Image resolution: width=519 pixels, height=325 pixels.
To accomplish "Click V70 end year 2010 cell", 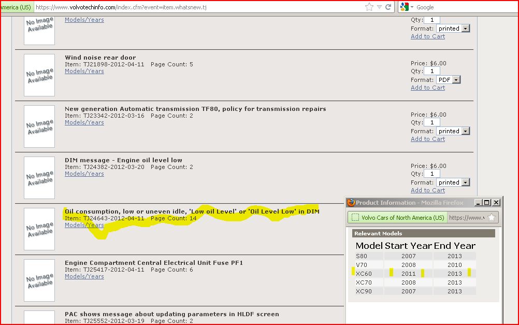I will pos(454,265).
